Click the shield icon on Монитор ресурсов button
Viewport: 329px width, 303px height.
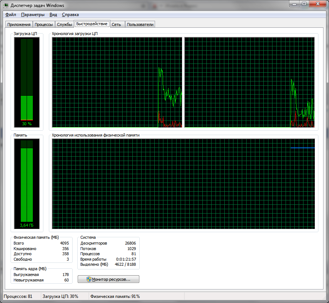[x=89, y=279]
